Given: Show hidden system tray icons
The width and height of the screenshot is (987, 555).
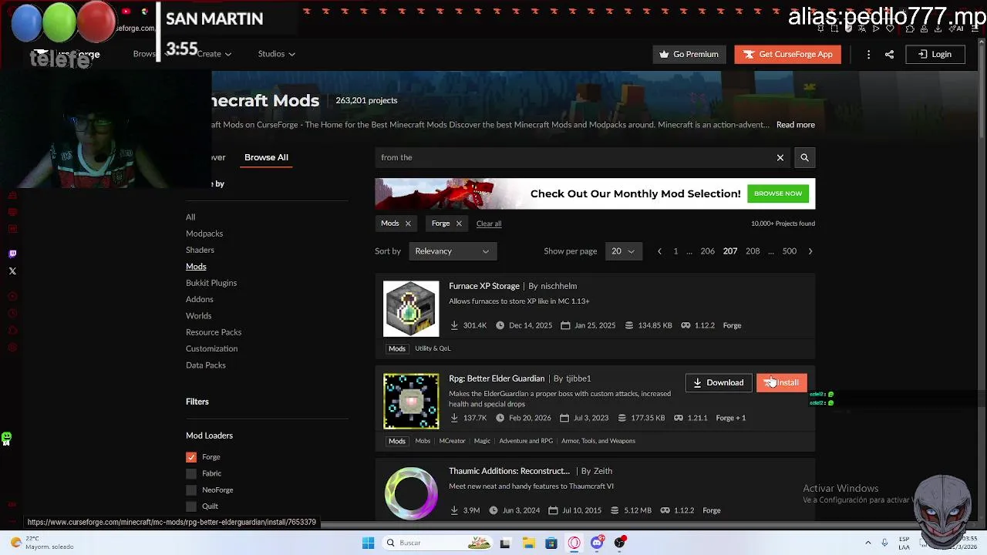Looking at the screenshot, I should click(867, 543).
